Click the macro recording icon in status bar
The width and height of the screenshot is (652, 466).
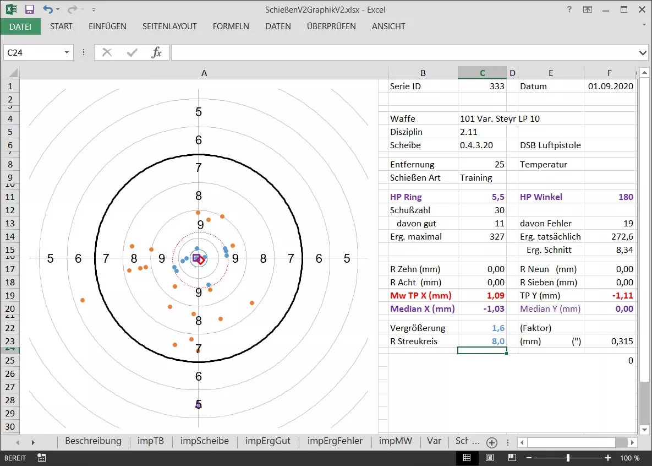[41, 458]
